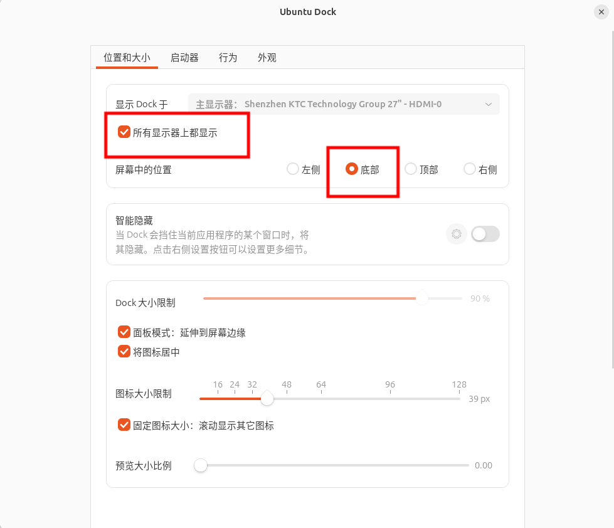Switch to the 启动器 tab

point(184,58)
